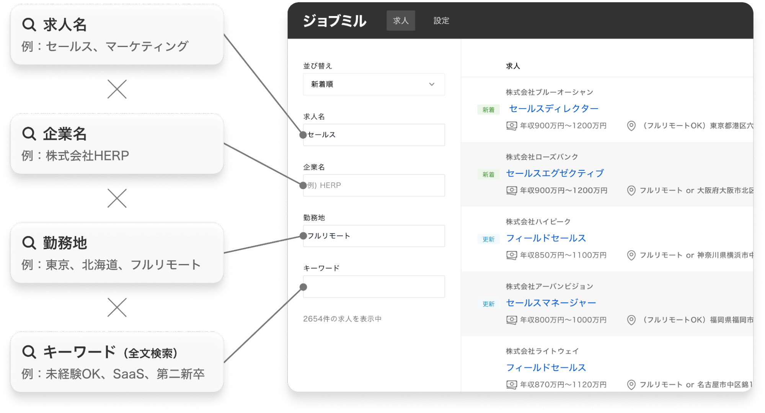Viewport: 765px width, 413px height.
Task: Open the セールスディレクター job link
Action: pyautogui.click(x=553, y=109)
